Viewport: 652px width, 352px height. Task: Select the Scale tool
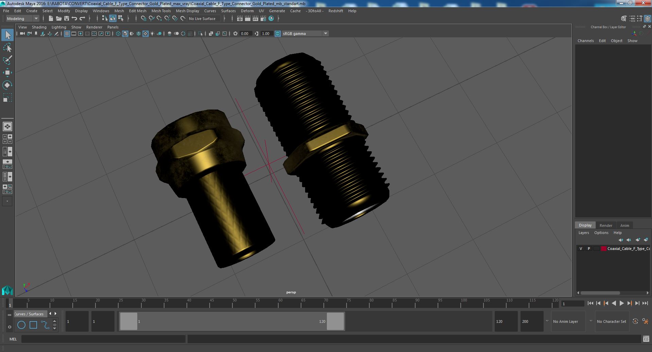click(7, 98)
